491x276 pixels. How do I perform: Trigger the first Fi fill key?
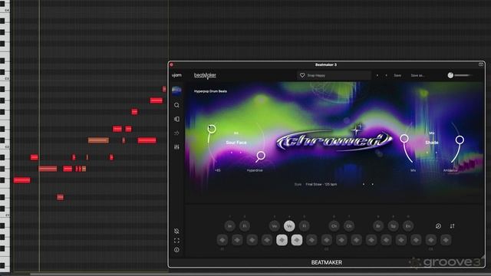click(x=244, y=226)
